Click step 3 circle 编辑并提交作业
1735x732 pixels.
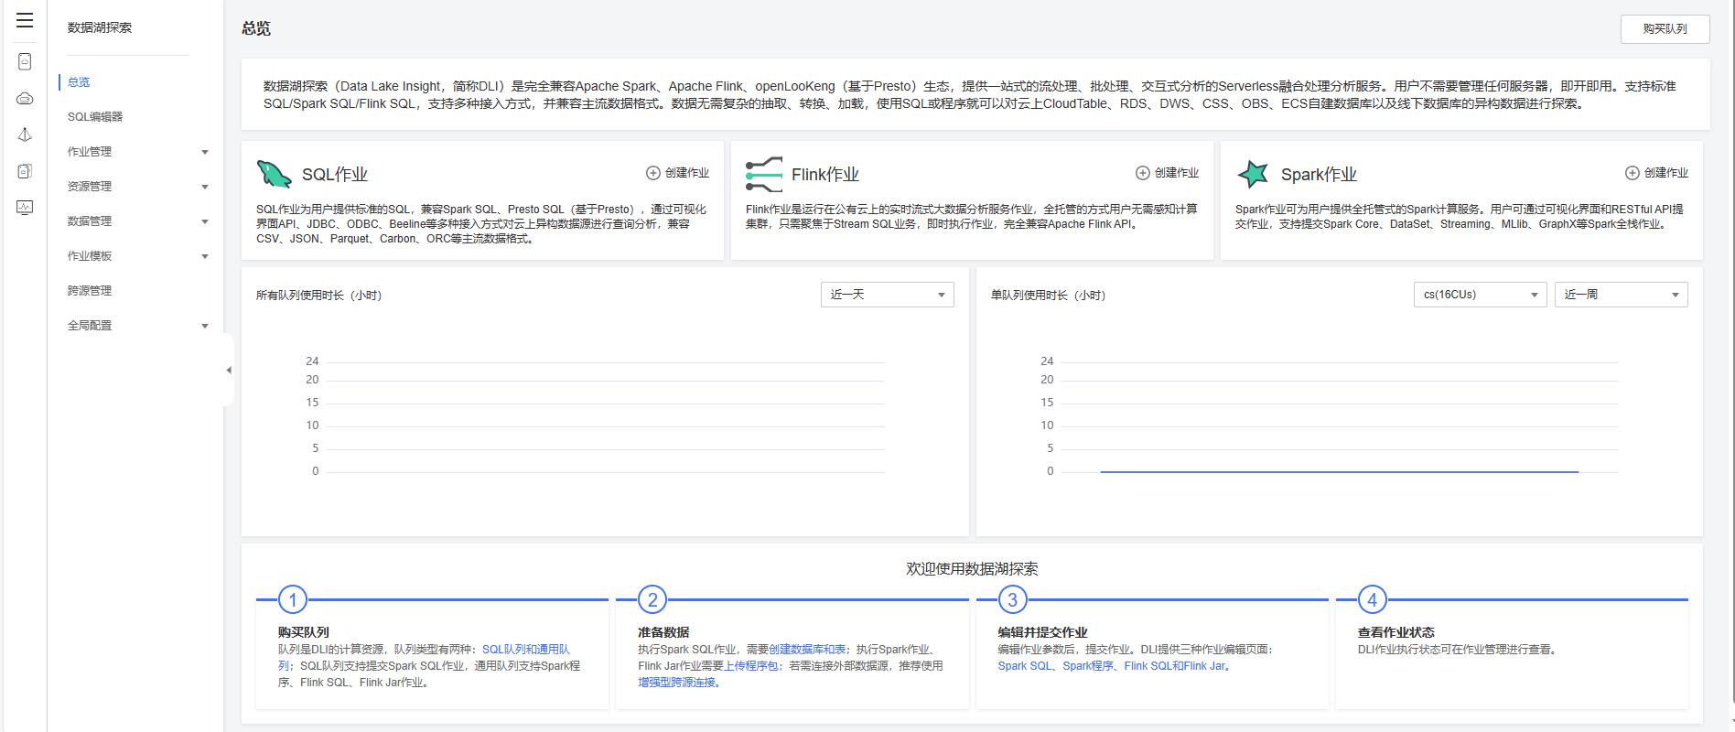pyautogui.click(x=1012, y=600)
